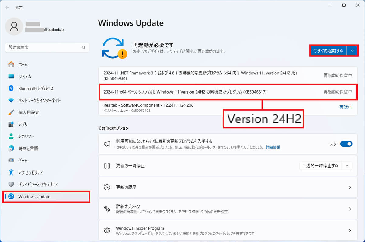This screenshot has height=242, width=365.
Task: Focus the settings search field
Action: 47,48
